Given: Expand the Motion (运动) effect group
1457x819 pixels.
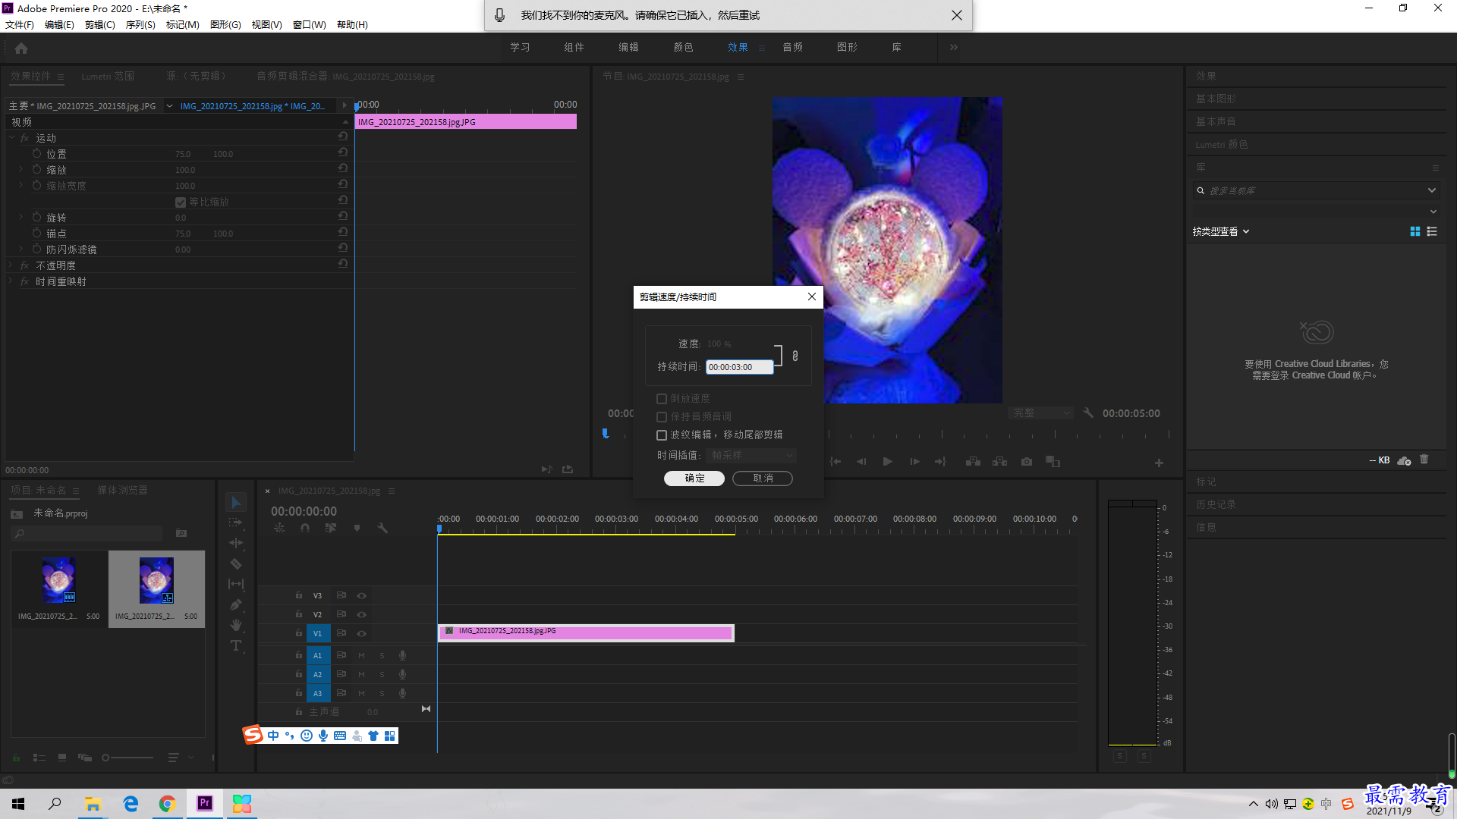Looking at the screenshot, I should [11, 138].
